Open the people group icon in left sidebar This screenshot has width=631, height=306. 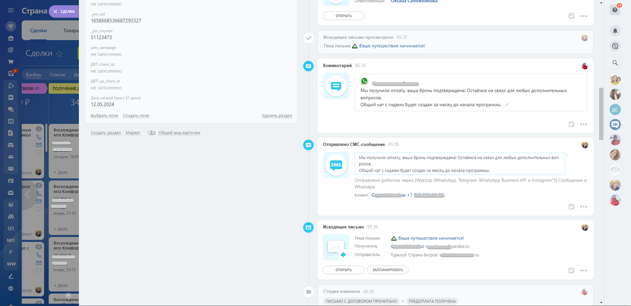11,168
